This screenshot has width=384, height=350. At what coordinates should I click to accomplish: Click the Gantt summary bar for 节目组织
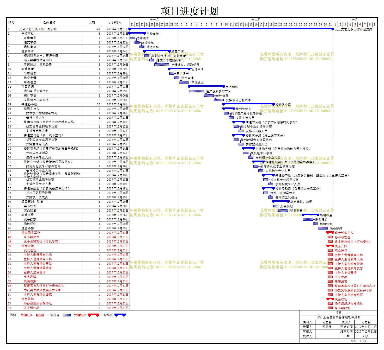point(206,87)
